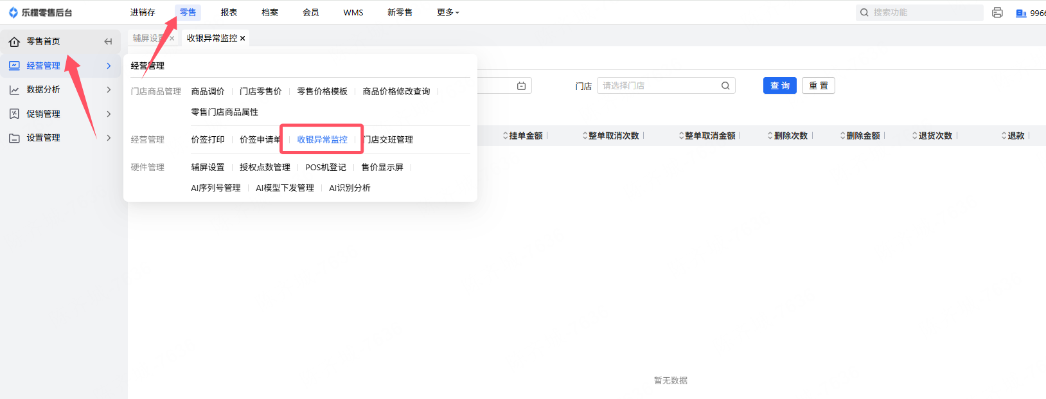Open the 新零售 top menu
Viewport: 1046px width, 399px height.
[x=400, y=12]
